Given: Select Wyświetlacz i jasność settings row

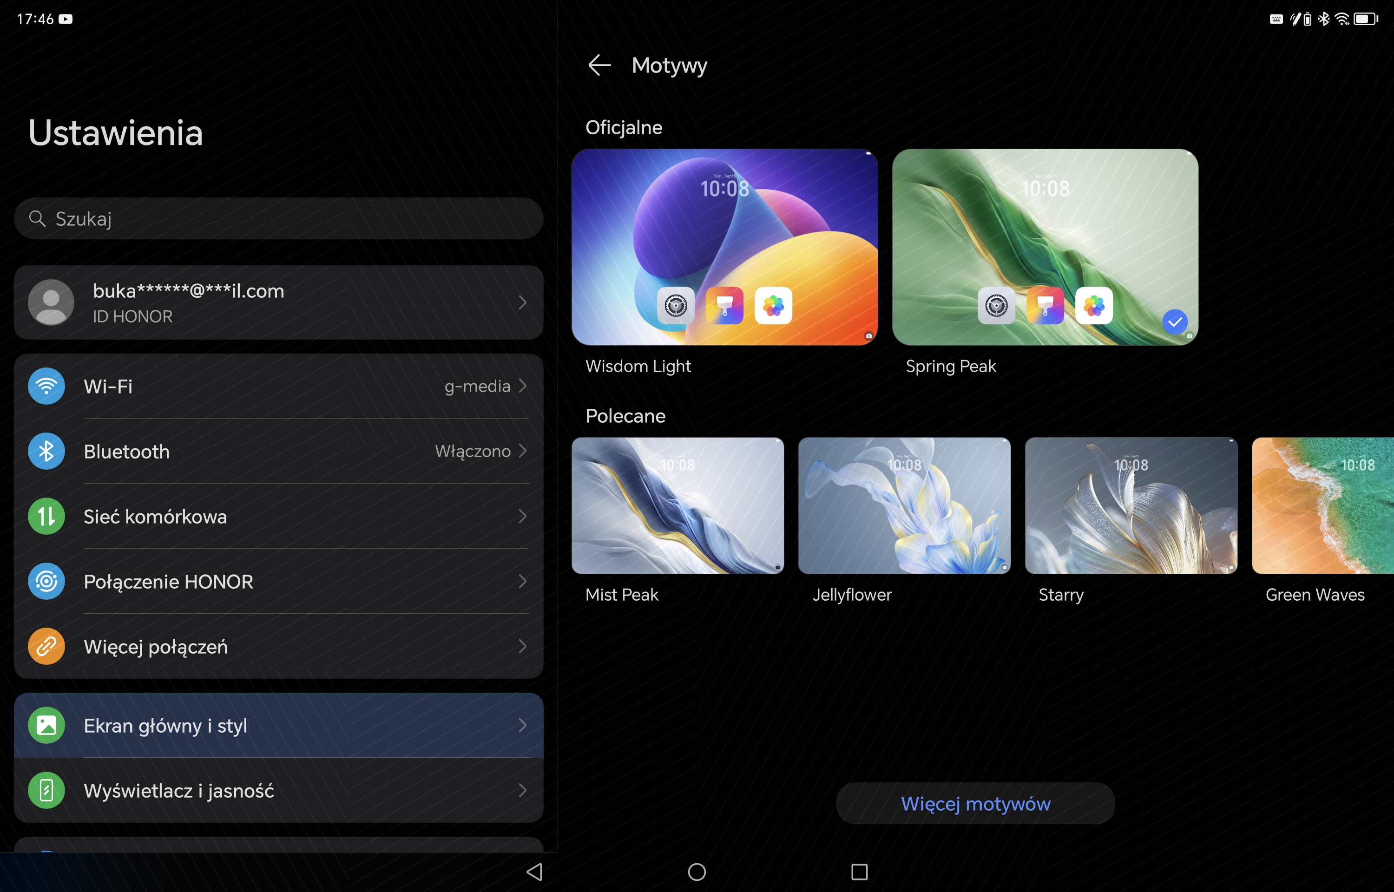Looking at the screenshot, I should [279, 790].
